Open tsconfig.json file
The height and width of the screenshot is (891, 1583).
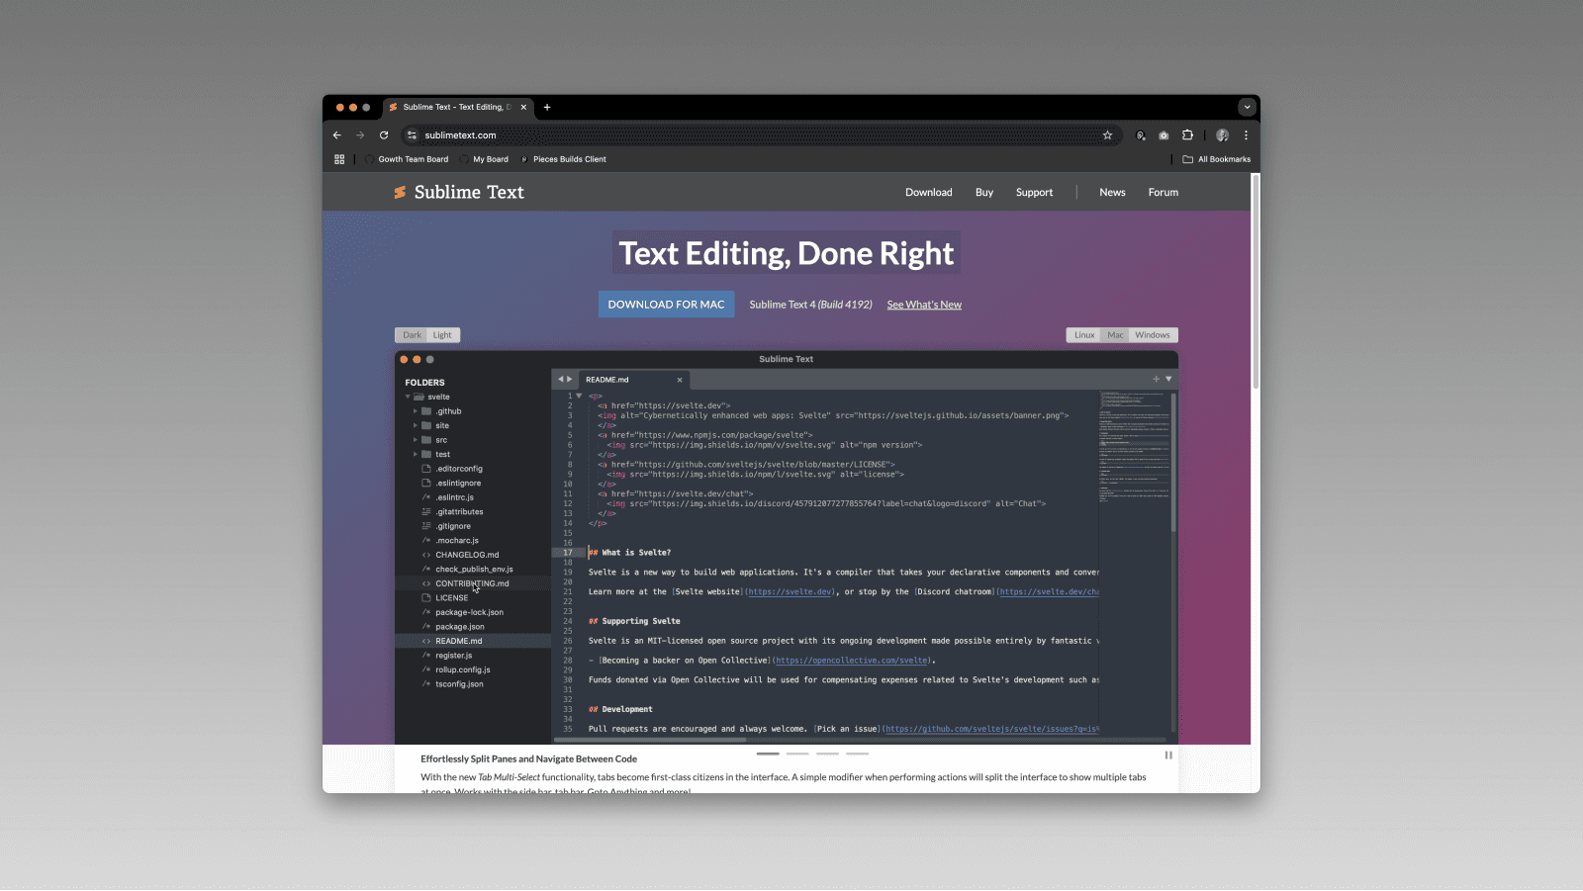coord(459,684)
